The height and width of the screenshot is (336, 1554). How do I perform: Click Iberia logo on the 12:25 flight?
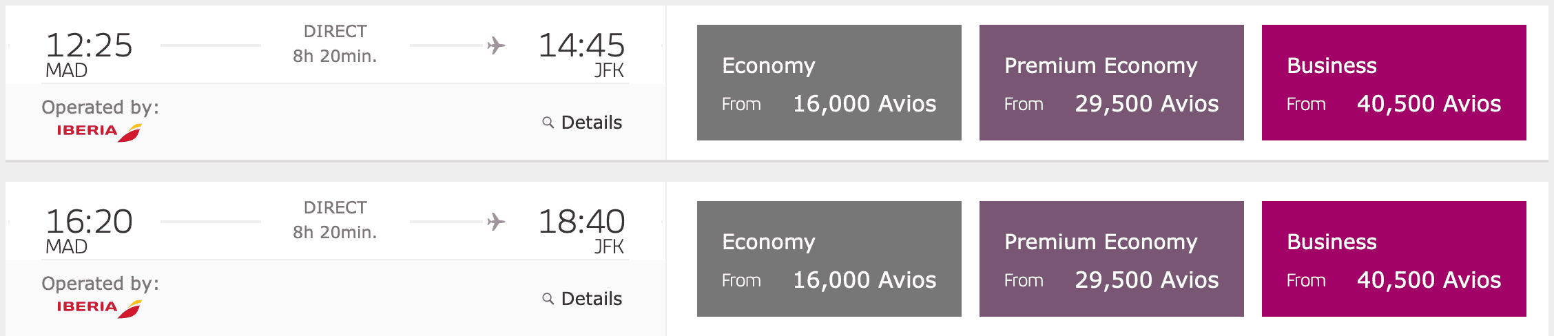(x=99, y=131)
